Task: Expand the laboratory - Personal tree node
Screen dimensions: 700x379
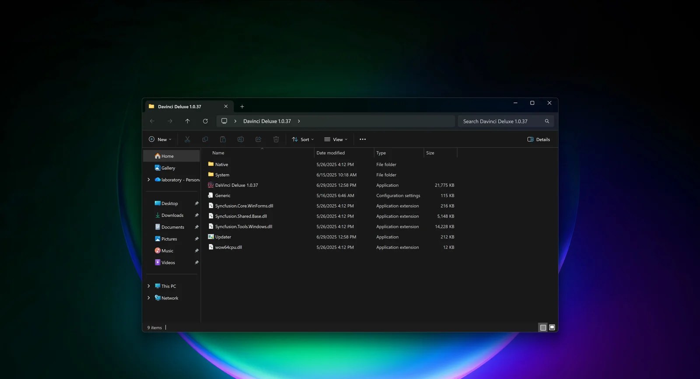Action: coord(149,180)
